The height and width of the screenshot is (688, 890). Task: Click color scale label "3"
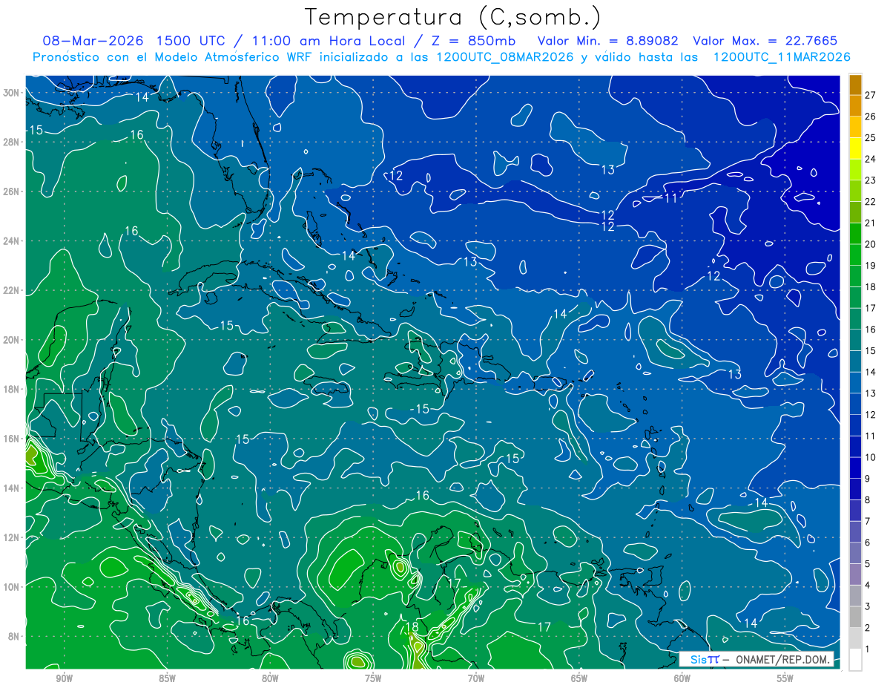(868, 606)
